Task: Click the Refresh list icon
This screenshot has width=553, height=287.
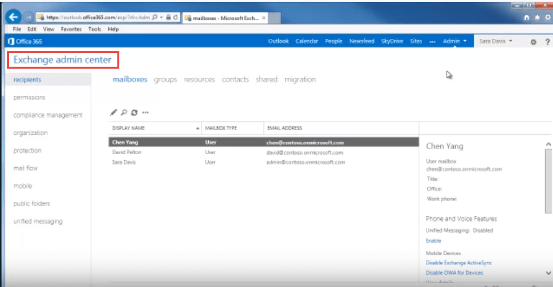Action: click(134, 113)
